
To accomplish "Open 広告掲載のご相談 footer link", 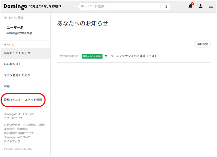I will pos(34,125).
